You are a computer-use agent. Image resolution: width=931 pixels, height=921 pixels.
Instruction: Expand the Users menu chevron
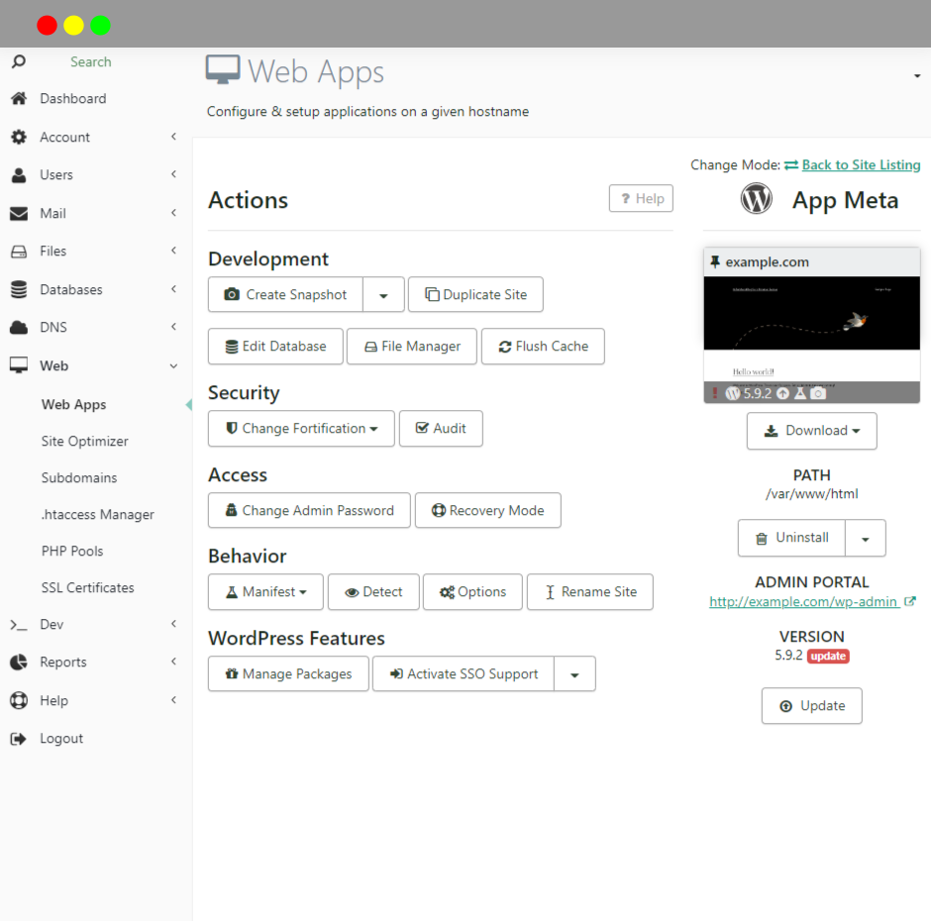173,174
